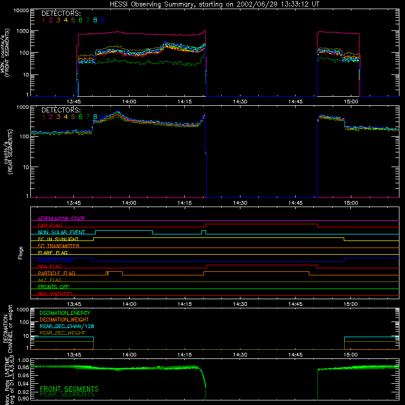Image resolution: width=405 pixels, height=405 pixels.
Task: Click DETECTORS: label in rear segments plot
Action: [x=61, y=110]
